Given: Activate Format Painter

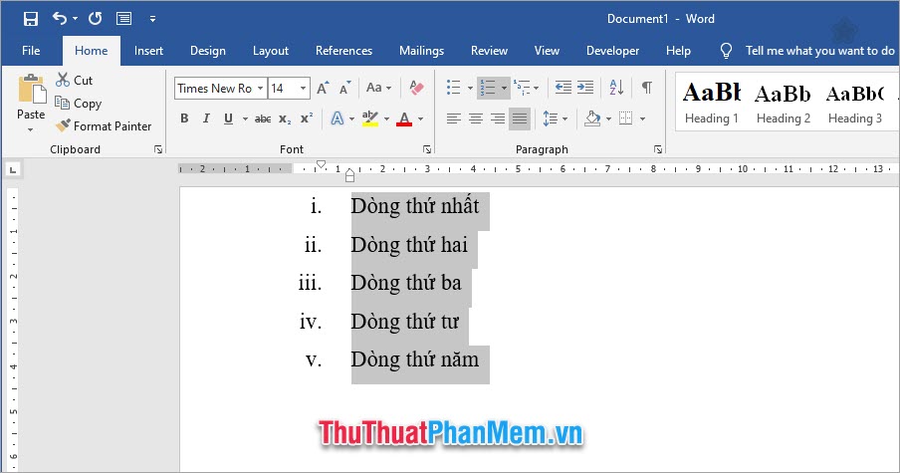Looking at the screenshot, I should pyautogui.click(x=104, y=125).
